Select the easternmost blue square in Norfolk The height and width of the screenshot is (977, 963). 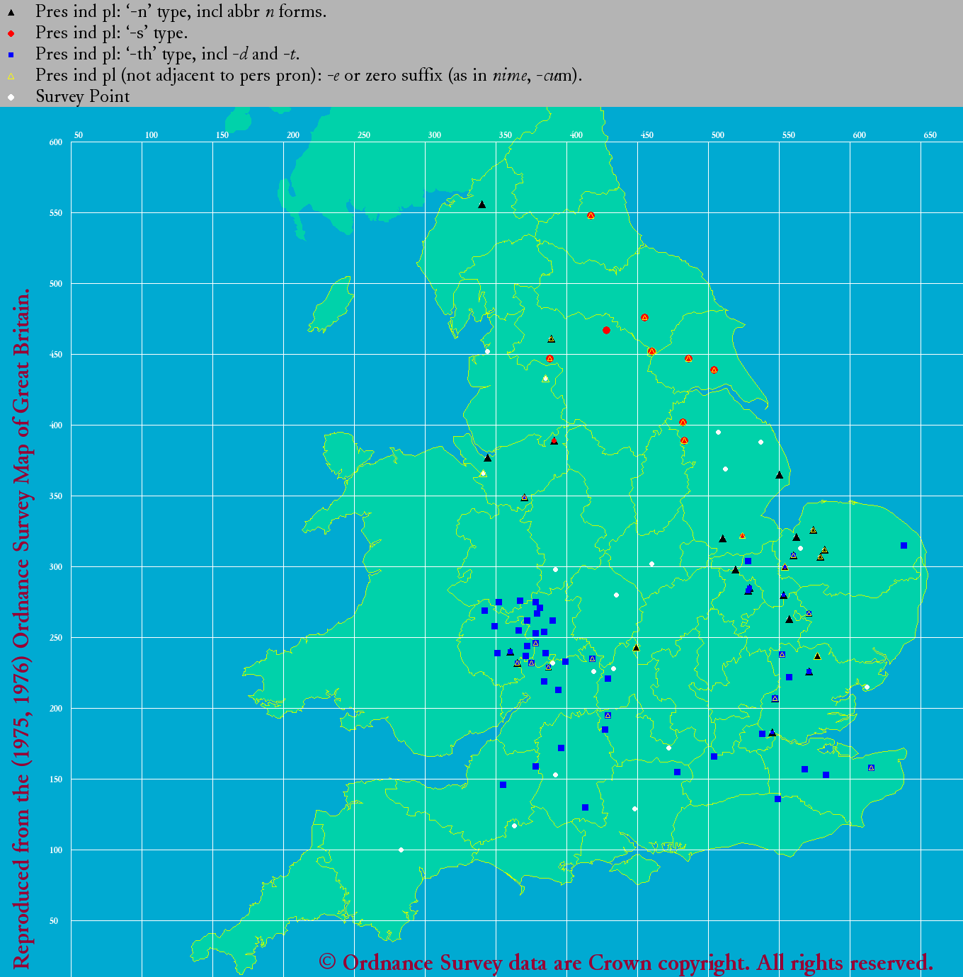tap(904, 545)
